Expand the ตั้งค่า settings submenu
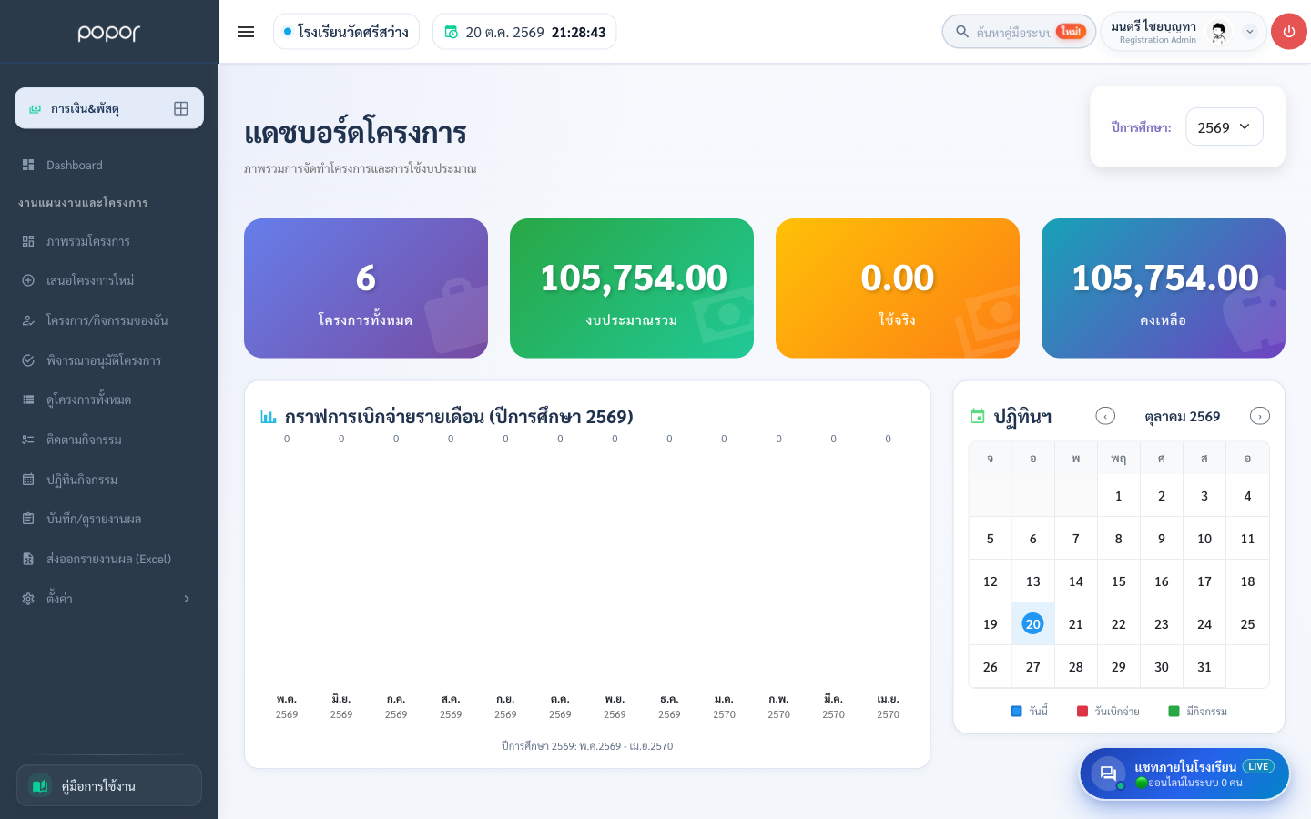The width and height of the screenshot is (1311, 819). 109,598
